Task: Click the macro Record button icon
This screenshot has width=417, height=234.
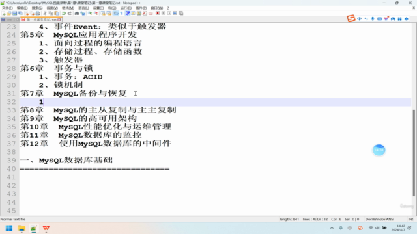Action: [158, 13]
